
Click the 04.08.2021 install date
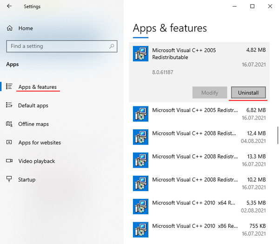[253, 141]
